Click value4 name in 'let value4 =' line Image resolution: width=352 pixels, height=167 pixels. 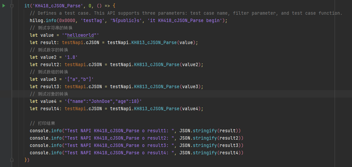click(48, 102)
